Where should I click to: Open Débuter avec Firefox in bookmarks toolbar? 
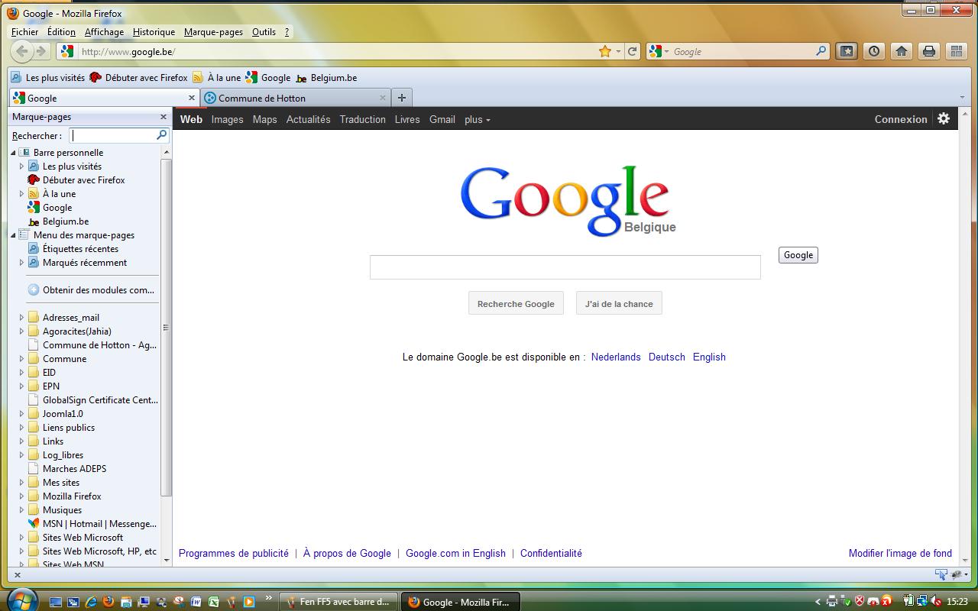coord(138,77)
